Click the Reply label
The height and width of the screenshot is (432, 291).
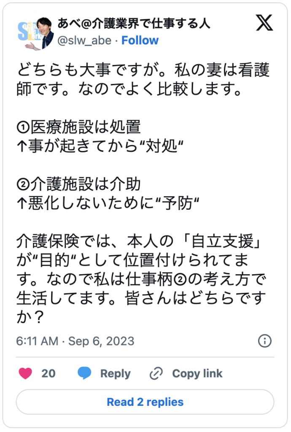click(x=115, y=373)
